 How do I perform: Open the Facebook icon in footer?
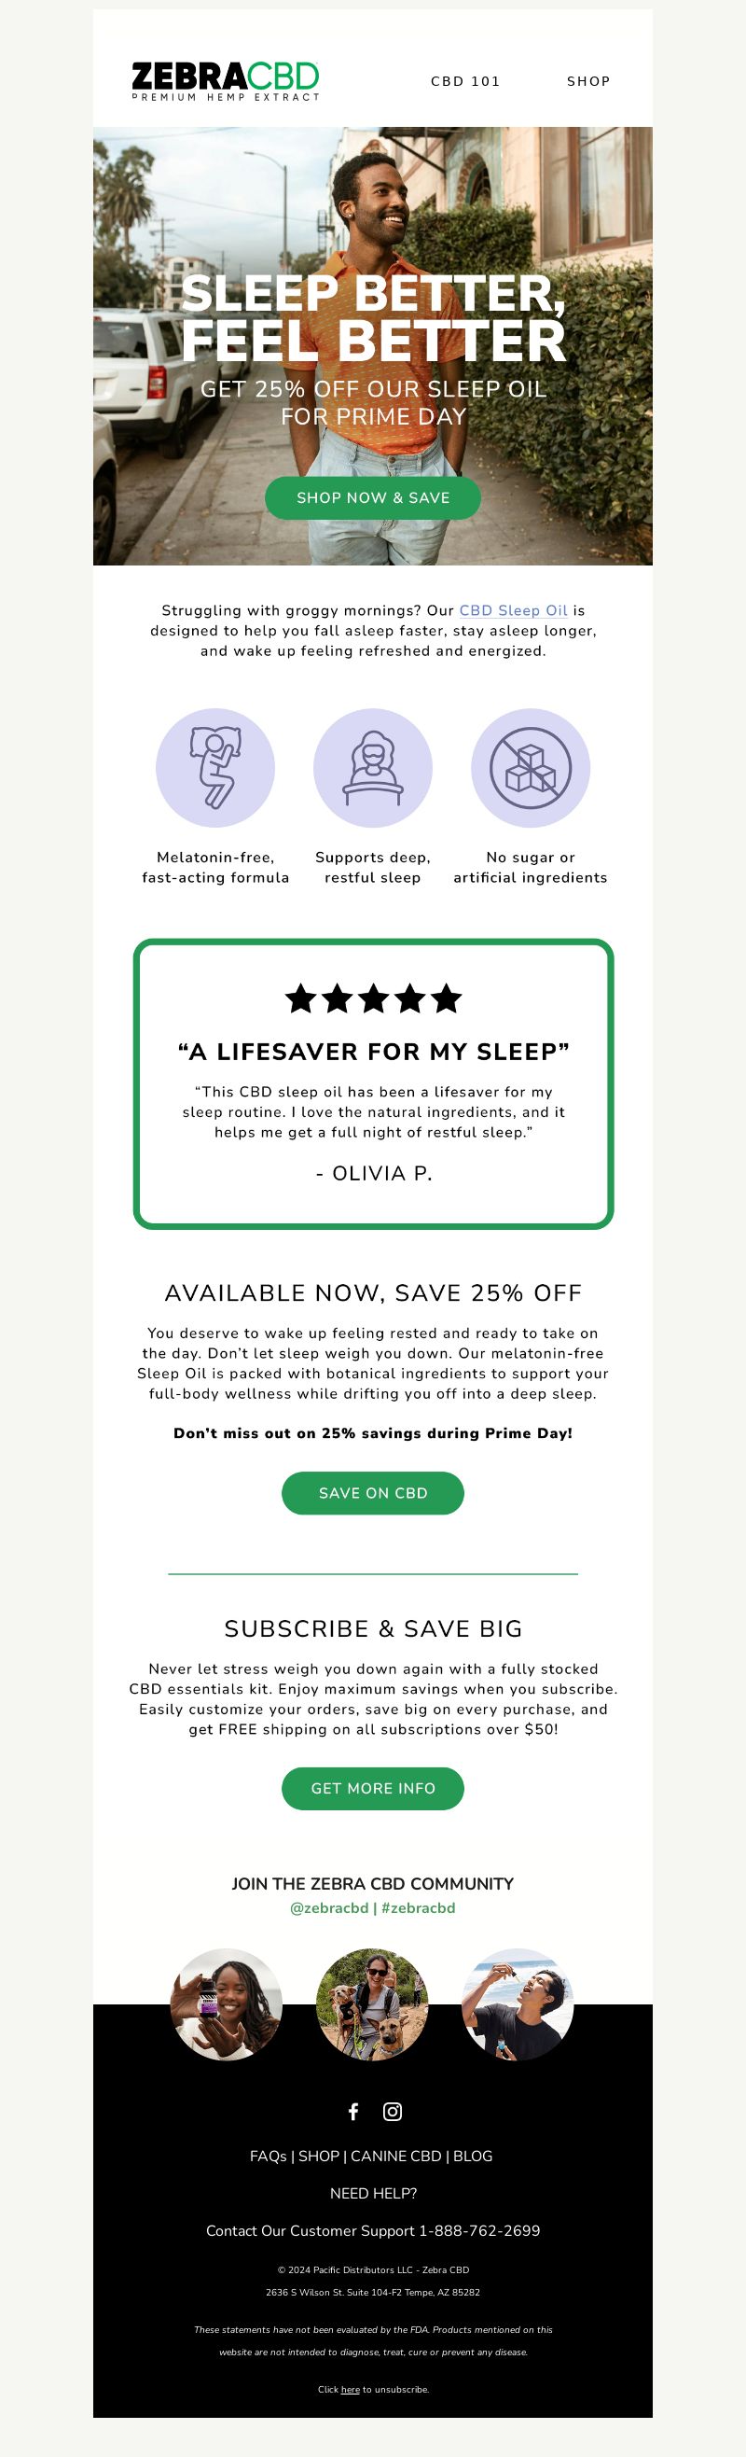pyautogui.click(x=353, y=2112)
